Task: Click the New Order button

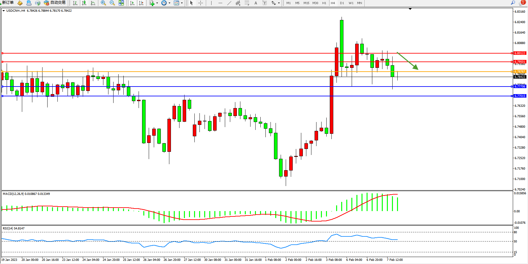Action: tap(8, 3)
